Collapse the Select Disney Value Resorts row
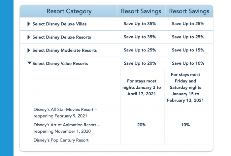 point(29,63)
